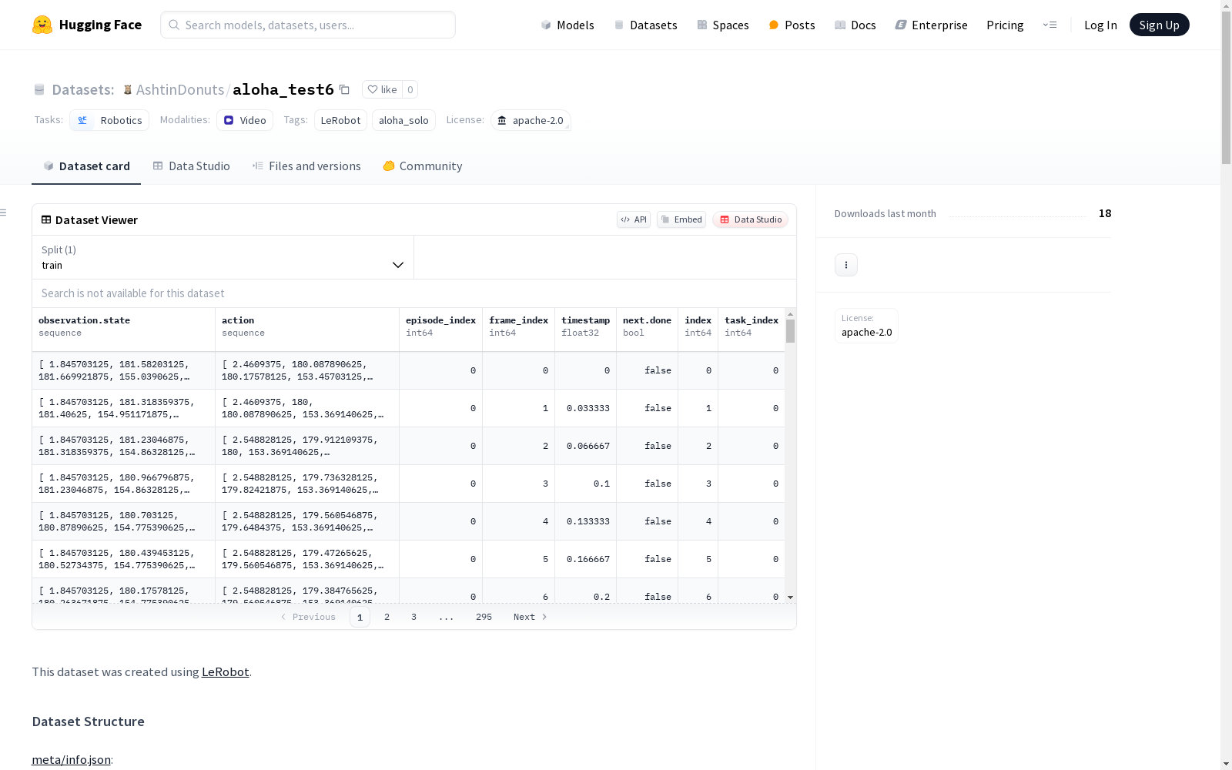
Task: Click the frame_index column header
Action: coord(518,330)
